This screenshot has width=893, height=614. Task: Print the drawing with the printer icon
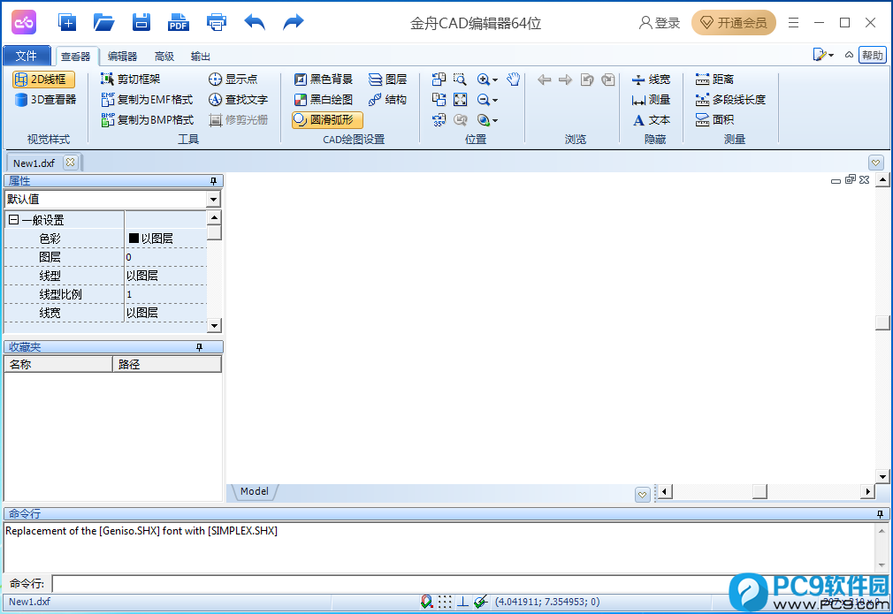point(217,22)
